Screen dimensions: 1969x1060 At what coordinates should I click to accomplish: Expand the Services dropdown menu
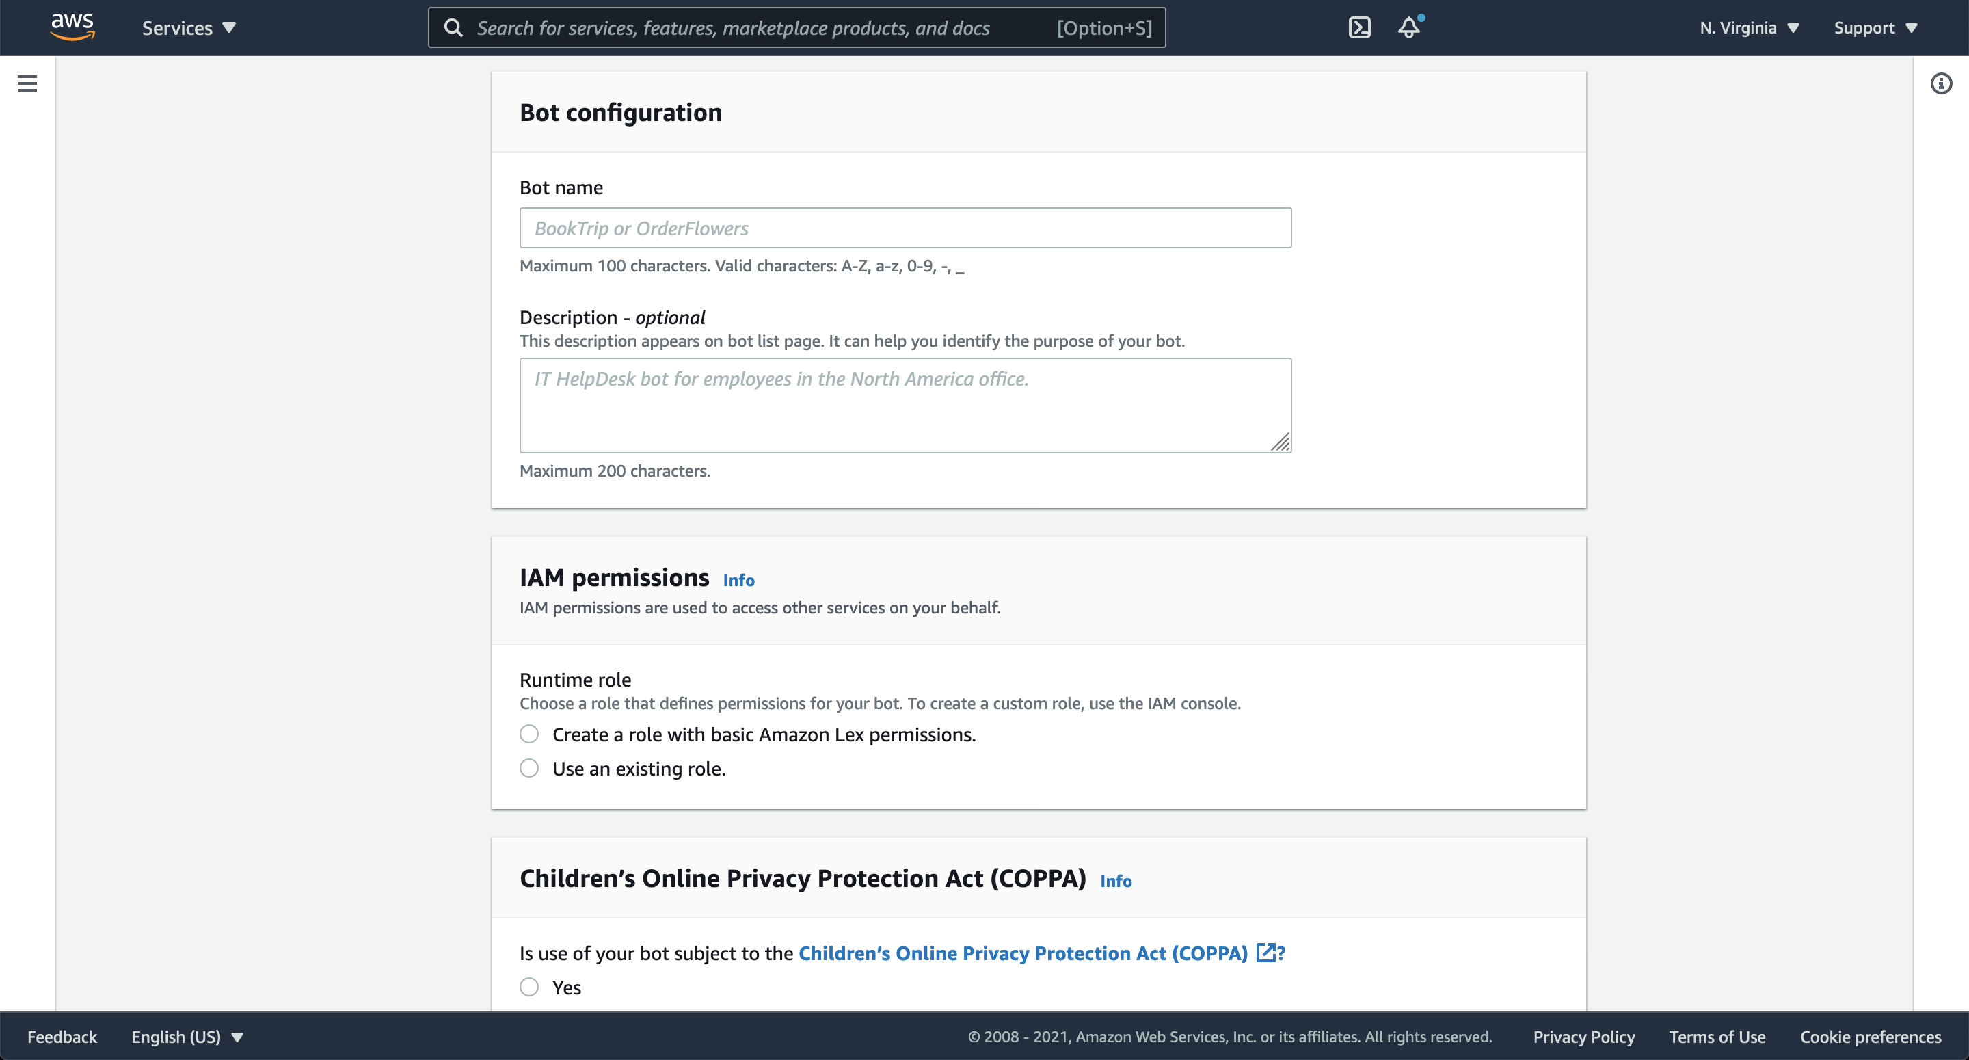coord(189,27)
